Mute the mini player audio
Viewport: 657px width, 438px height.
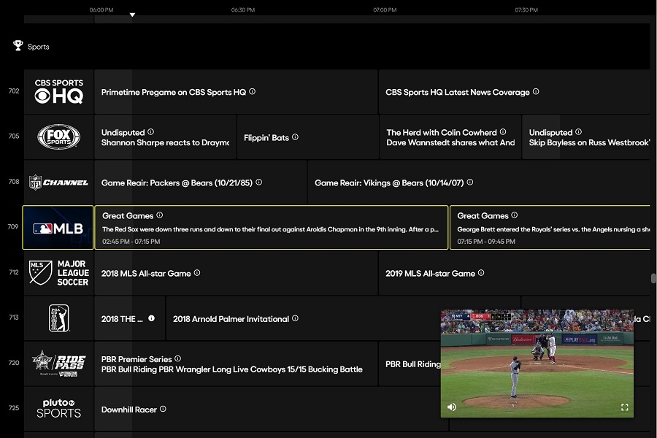click(451, 407)
